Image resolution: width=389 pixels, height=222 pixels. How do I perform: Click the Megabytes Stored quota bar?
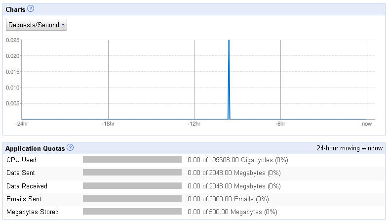(x=132, y=212)
